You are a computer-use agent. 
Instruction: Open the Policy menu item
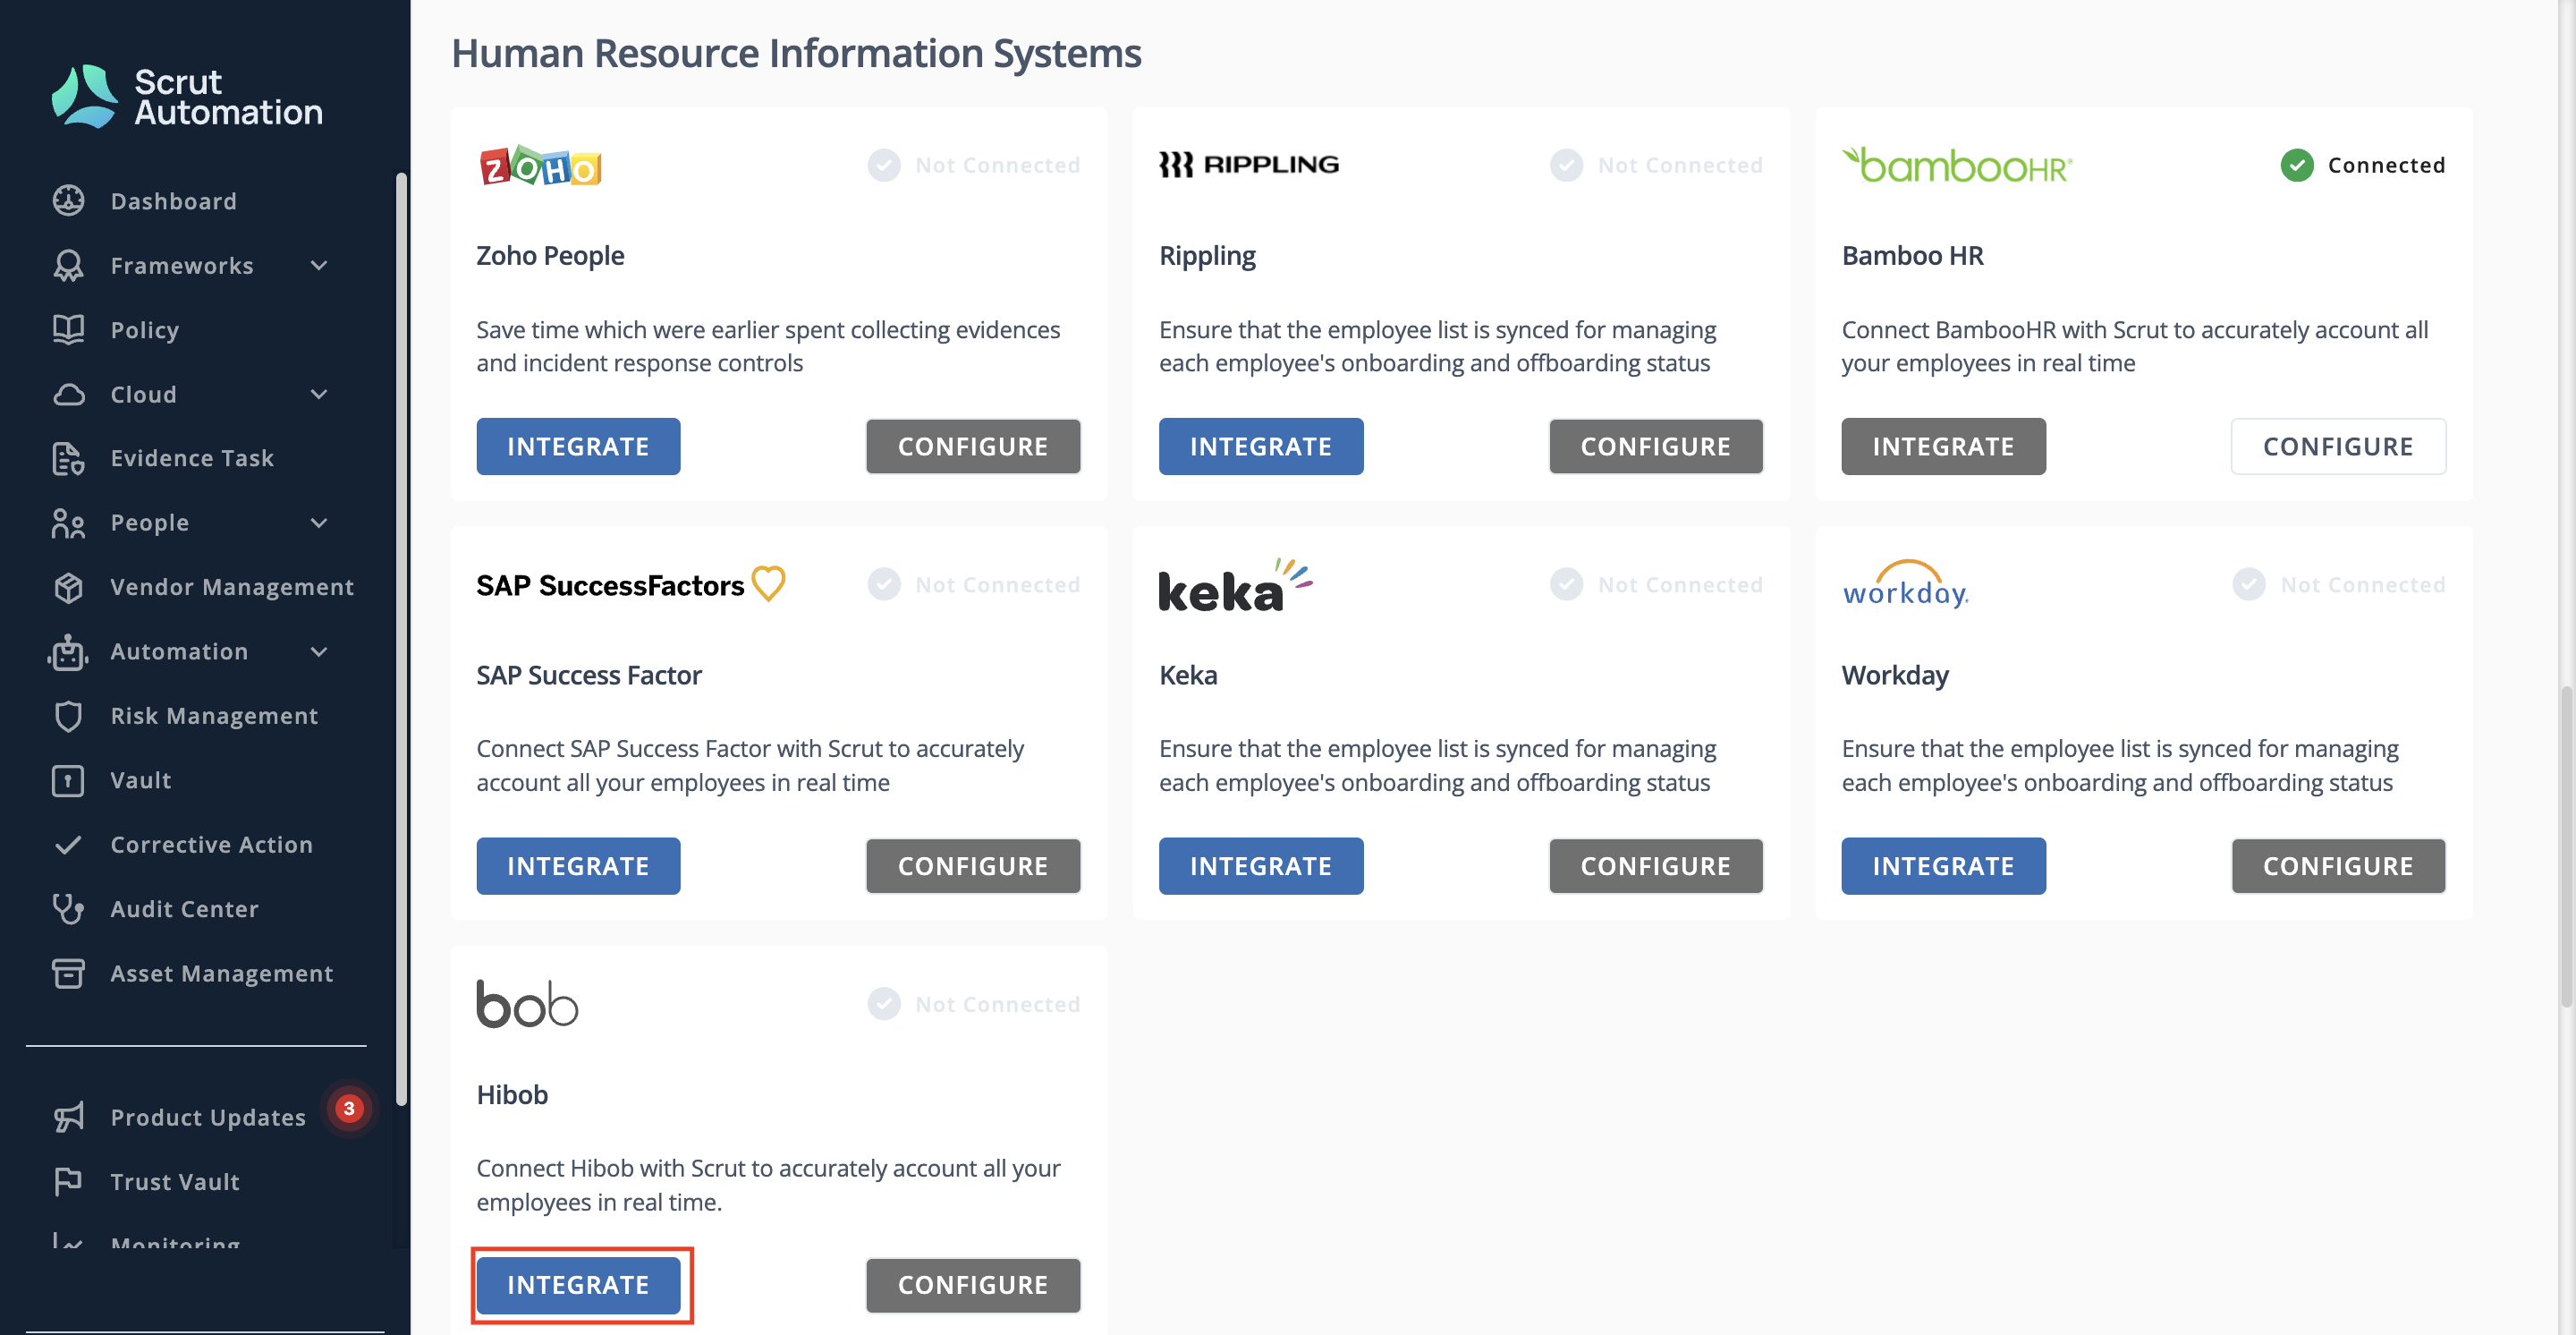[145, 330]
